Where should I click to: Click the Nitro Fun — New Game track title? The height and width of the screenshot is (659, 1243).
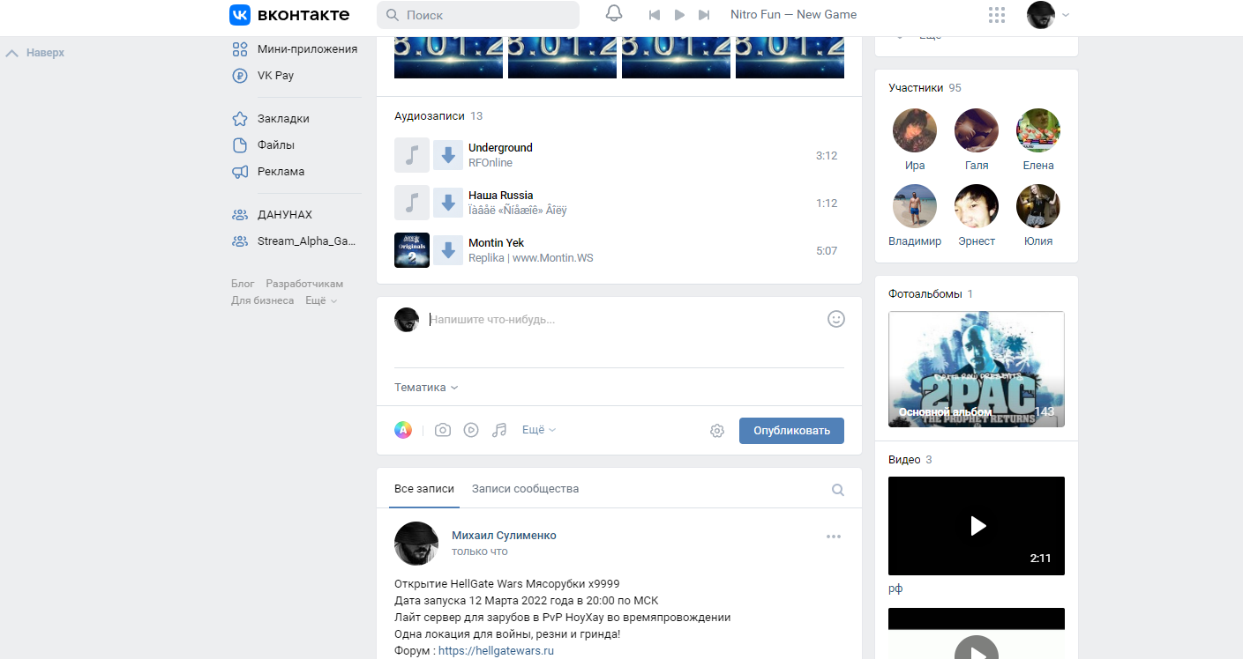pyautogui.click(x=793, y=15)
